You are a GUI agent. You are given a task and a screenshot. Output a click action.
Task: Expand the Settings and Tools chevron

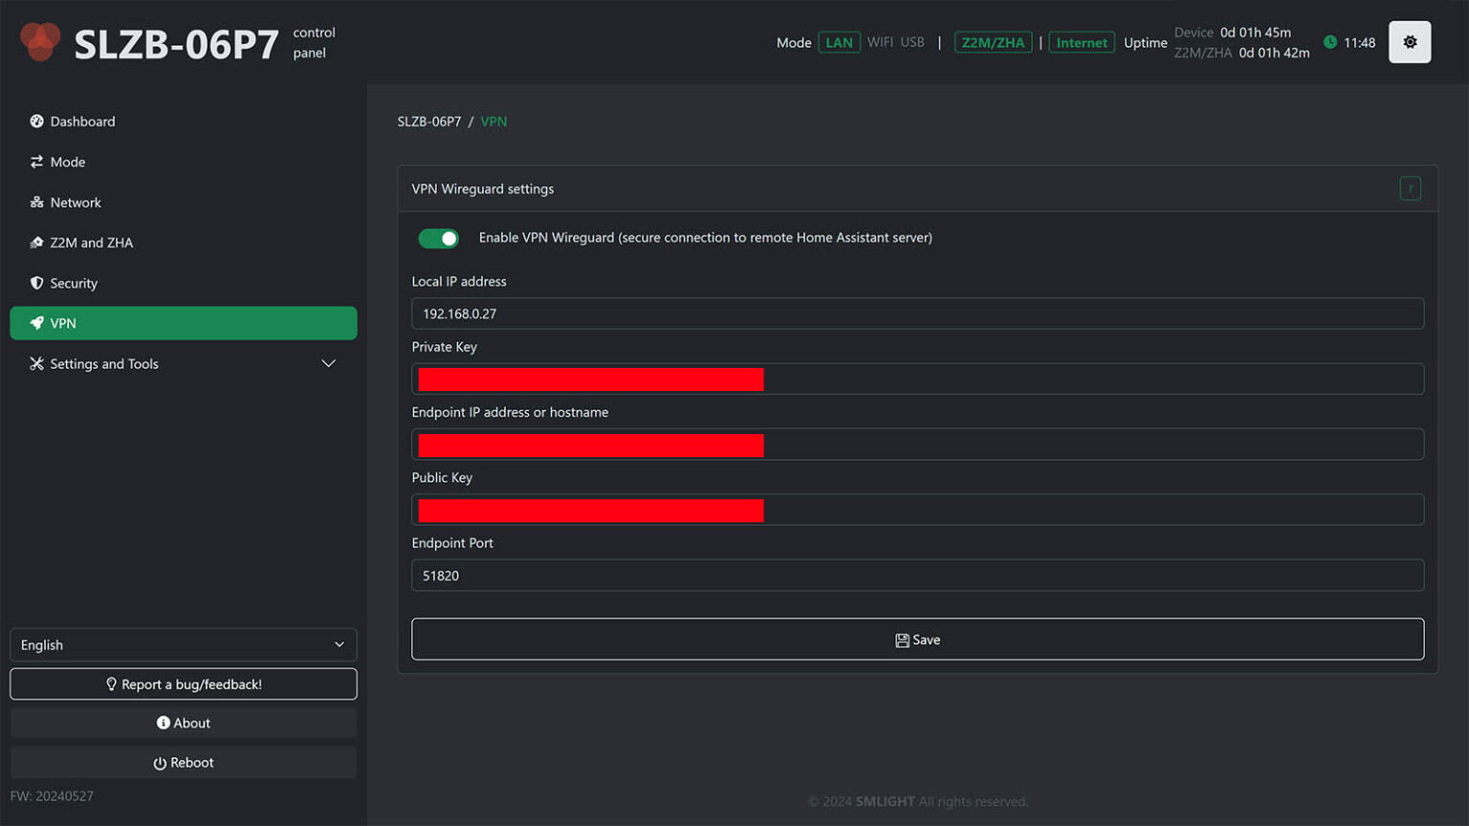coord(328,364)
